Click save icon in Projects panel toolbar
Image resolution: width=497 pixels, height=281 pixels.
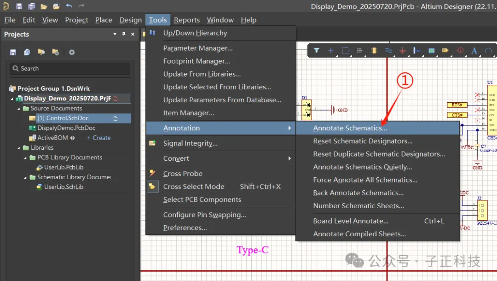13,52
